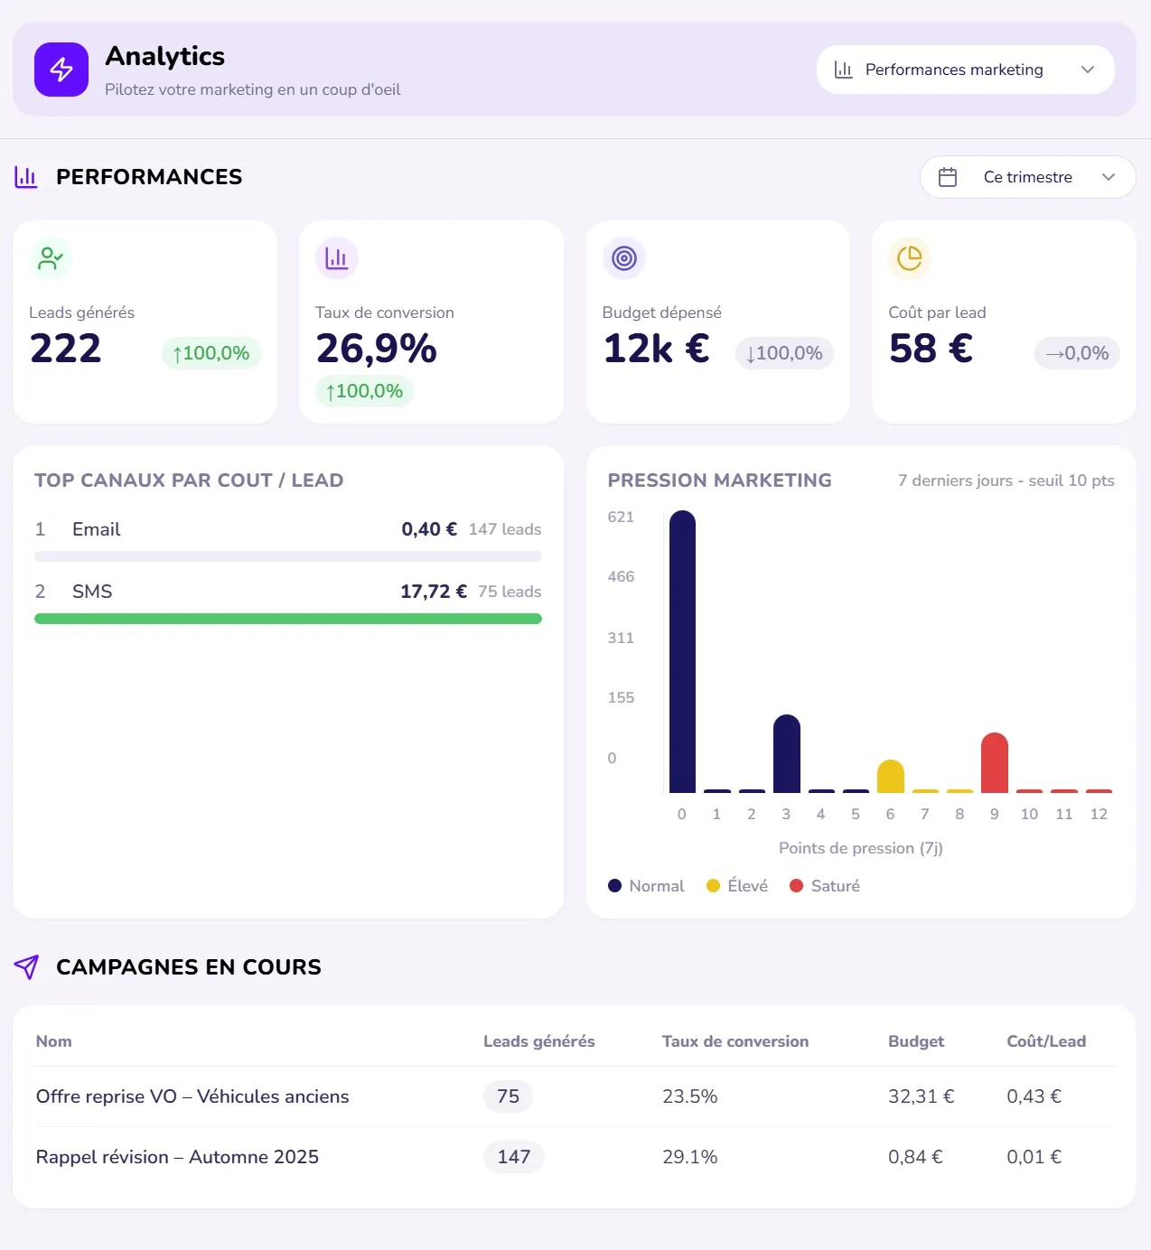Viewport: 1151px width, 1250px height.
Task: Click the →0,0% badge on Coût par lead
Action: point(1077,353)
